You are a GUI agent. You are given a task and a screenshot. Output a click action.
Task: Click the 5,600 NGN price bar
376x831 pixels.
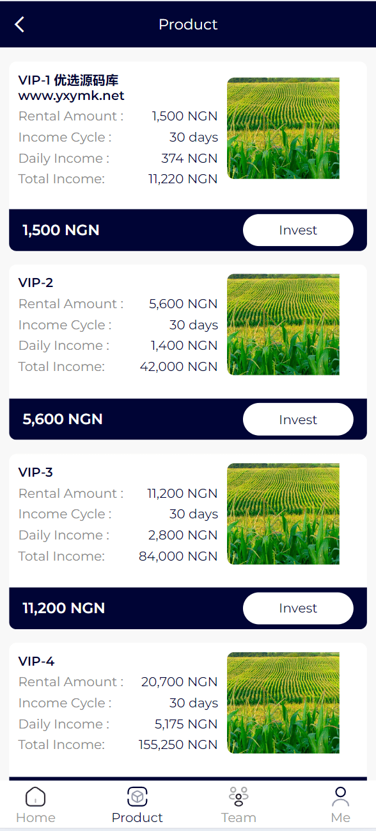pyautogui.click(x=188, y=419)
